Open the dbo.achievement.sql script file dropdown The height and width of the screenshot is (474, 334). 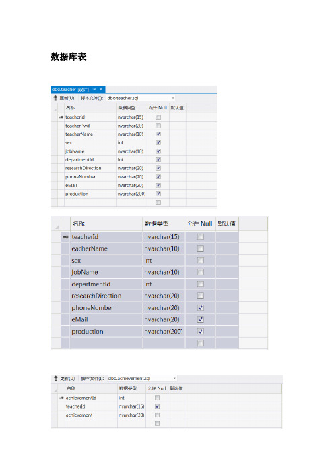(x=174, y=379)
